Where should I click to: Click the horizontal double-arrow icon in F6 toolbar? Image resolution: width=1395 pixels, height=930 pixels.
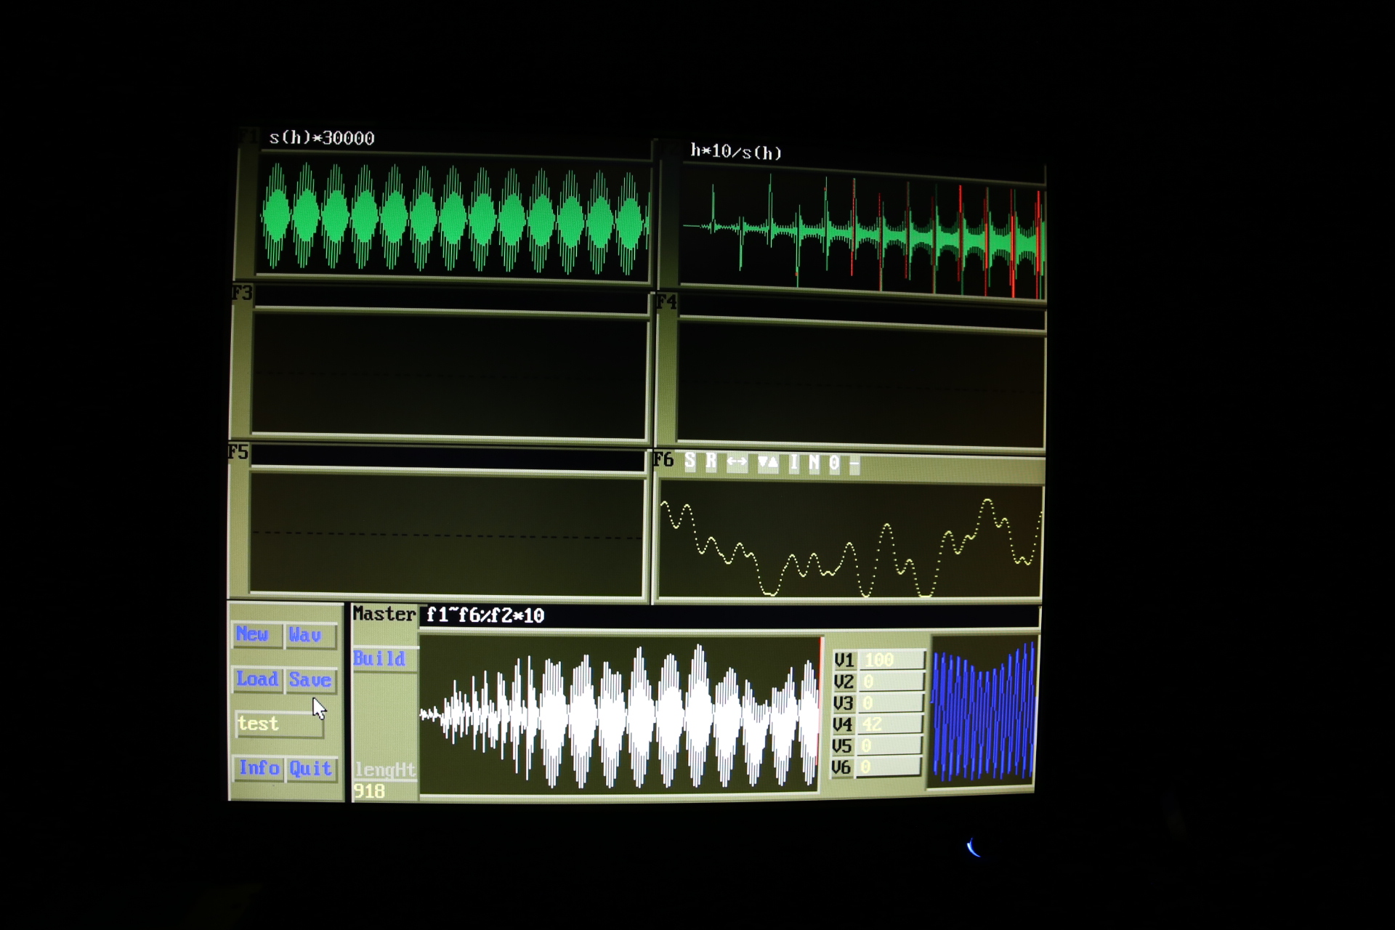pyautogui.click(x=737, y=462)
